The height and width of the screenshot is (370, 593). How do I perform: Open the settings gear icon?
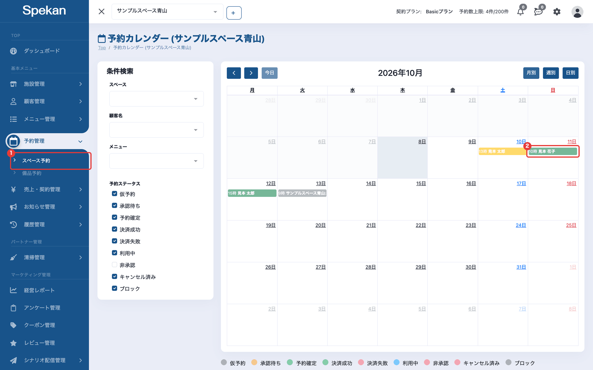click(557, 12)
